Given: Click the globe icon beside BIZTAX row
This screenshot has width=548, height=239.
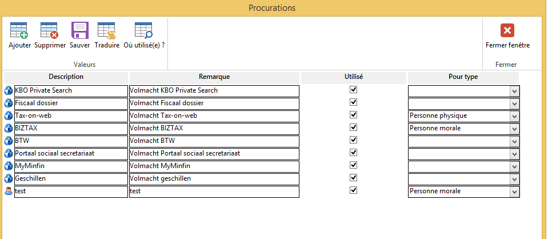Looking at the screenshot, I should [x=9, y=129].
